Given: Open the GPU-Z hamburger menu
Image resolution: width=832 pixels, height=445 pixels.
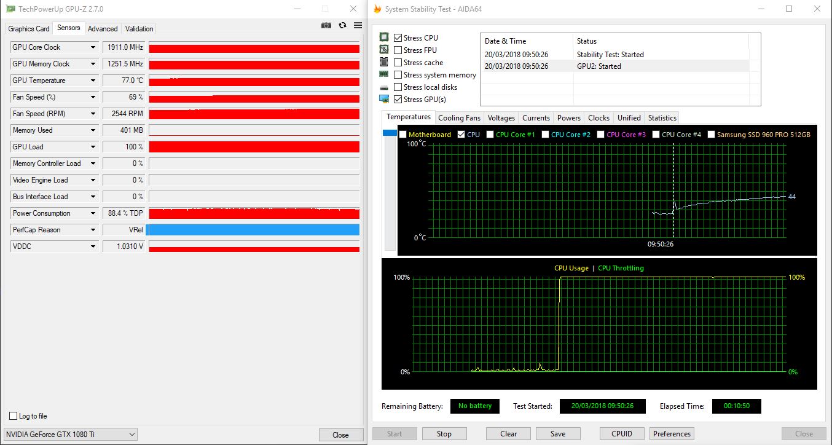Looking at the screenshot, I should click(x=358, y=25).
